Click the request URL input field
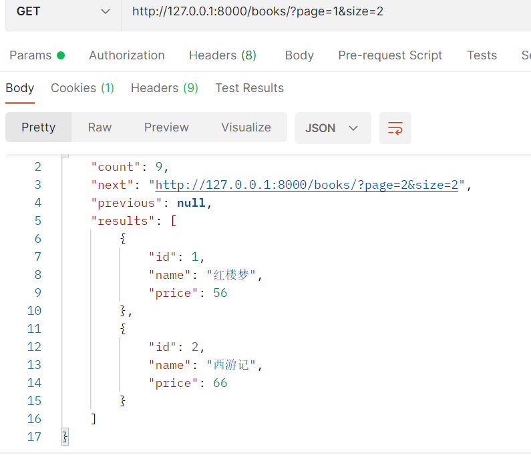 (321, 11)
